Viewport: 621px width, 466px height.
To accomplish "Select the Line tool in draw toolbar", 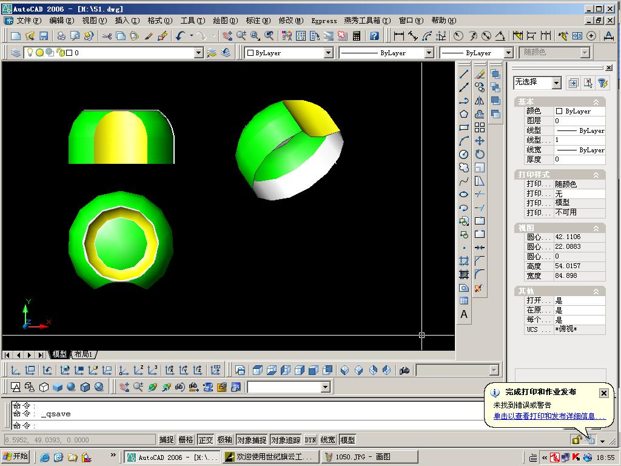I will pos(464,74).
